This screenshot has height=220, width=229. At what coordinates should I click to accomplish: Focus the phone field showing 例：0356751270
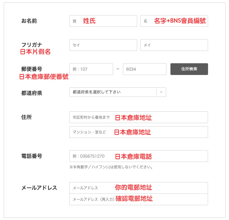[139, 156]
